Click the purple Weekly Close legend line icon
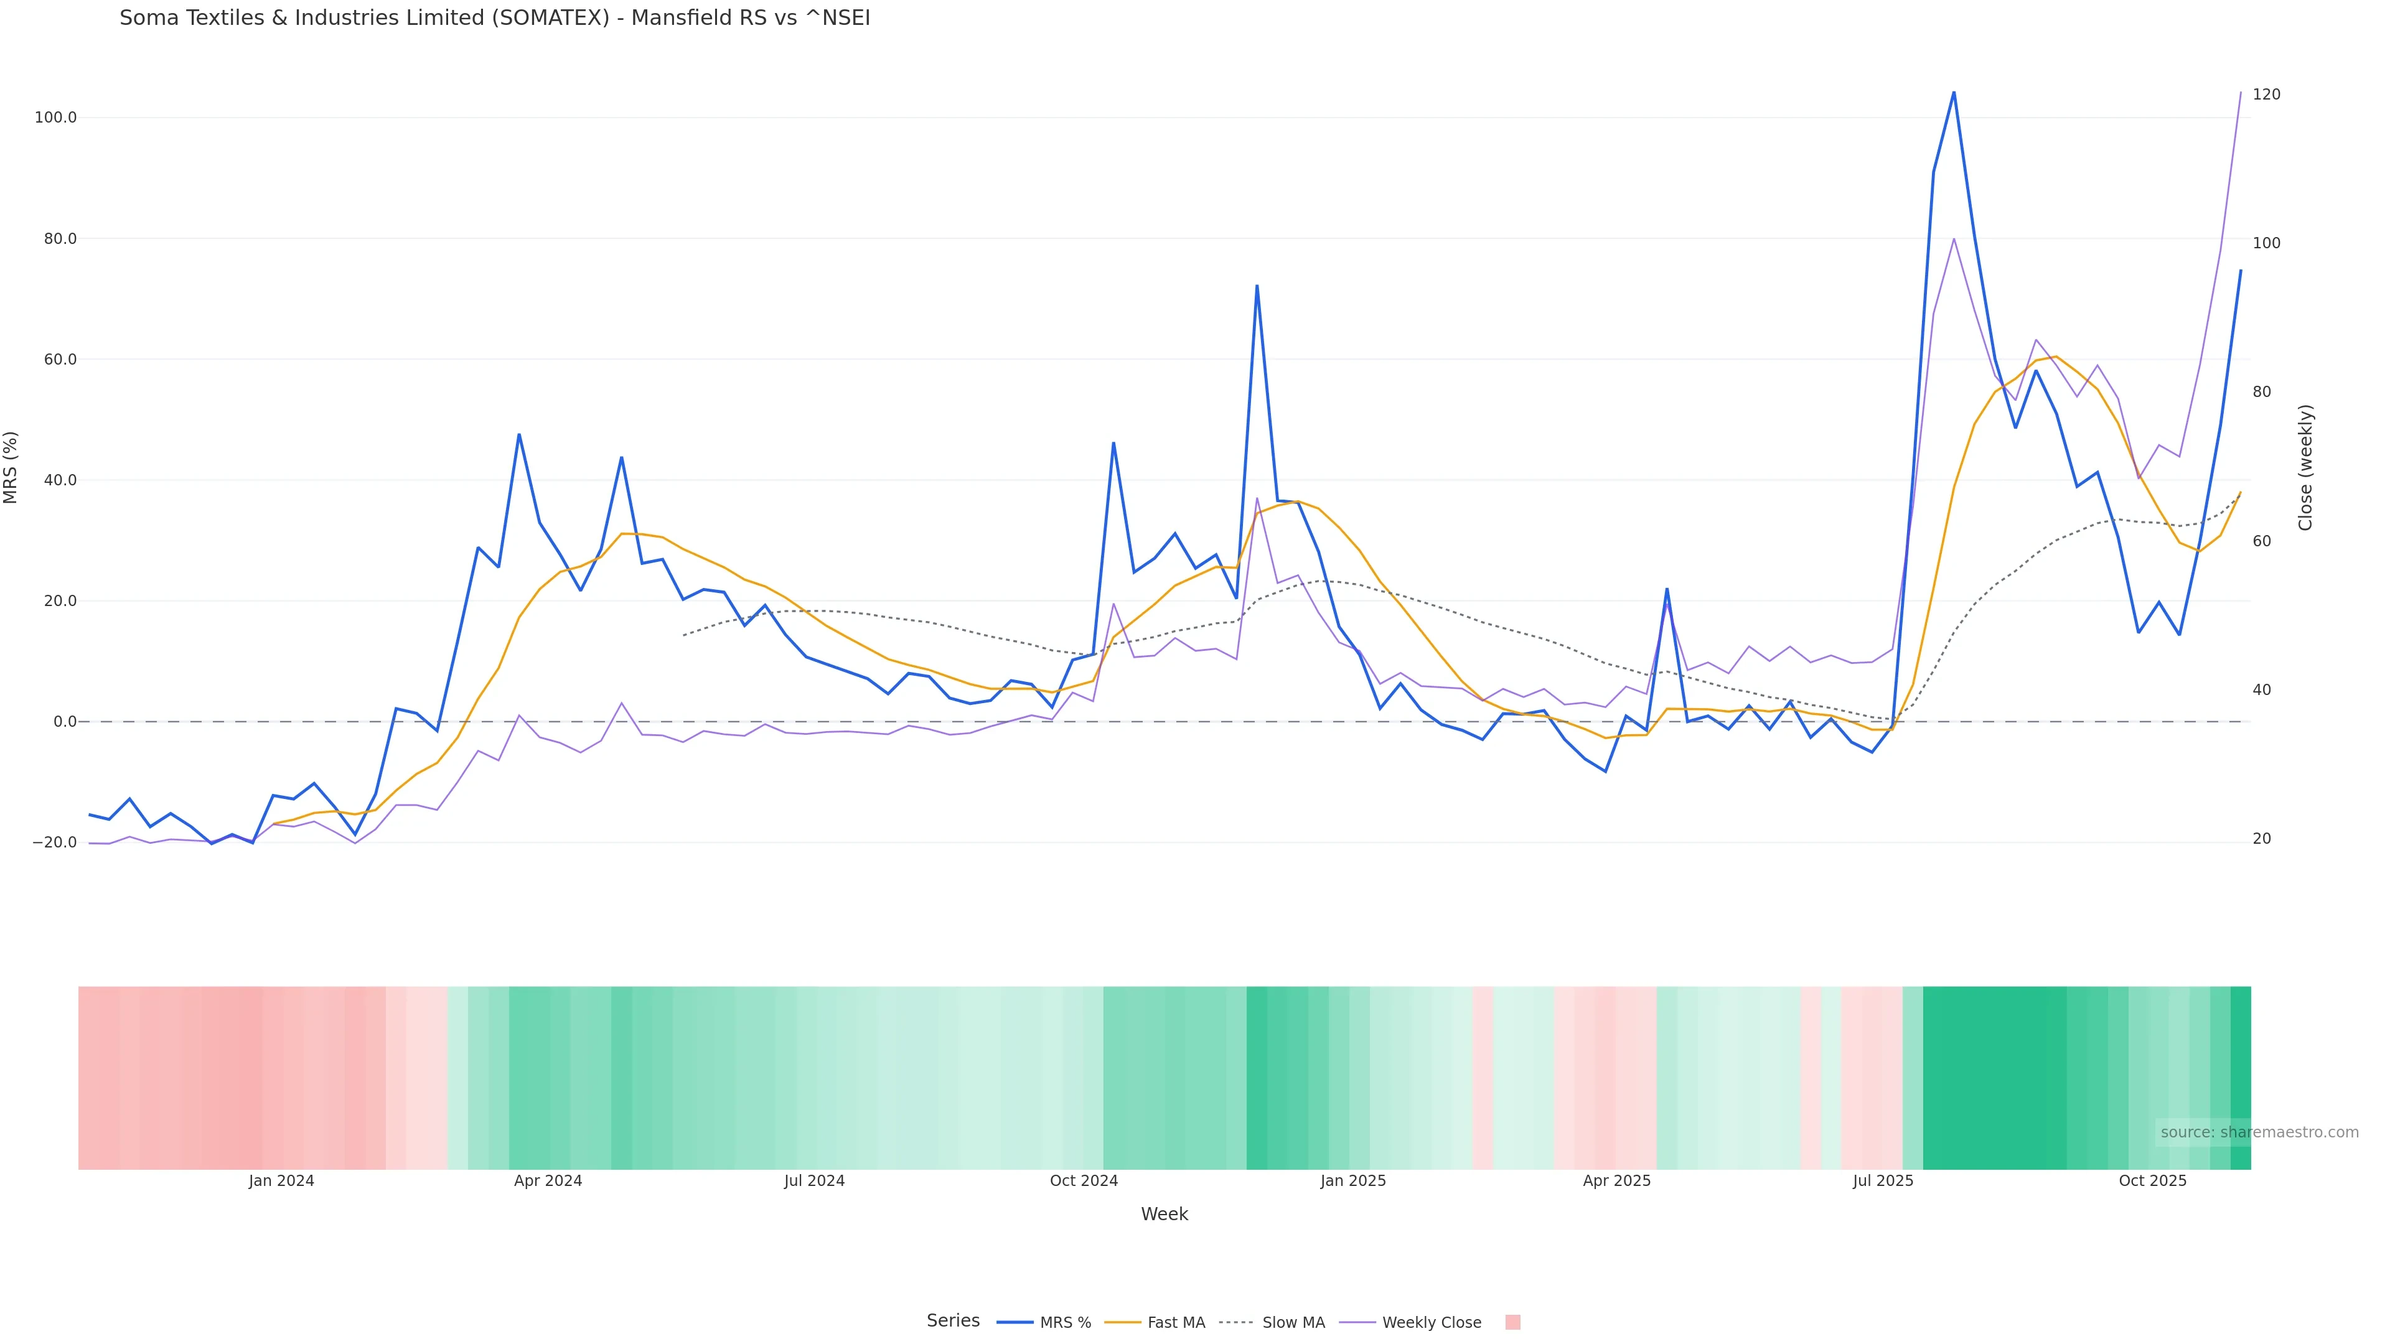The width and height of the screenshot is (2390, 1344). [1357, 1323]
